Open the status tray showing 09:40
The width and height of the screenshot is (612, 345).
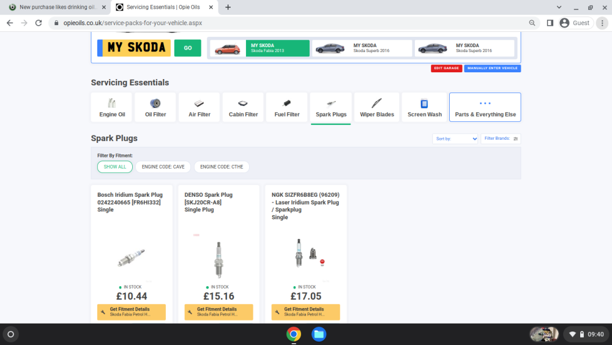586,334
